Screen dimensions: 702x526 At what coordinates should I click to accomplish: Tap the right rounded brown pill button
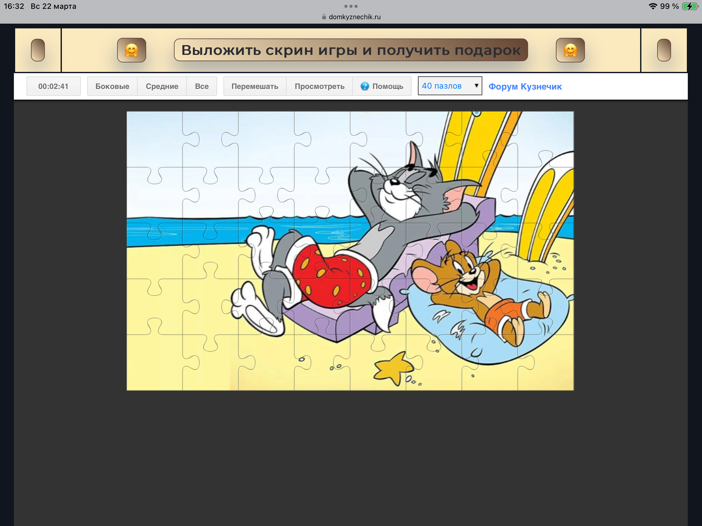[x=663, y=50]
